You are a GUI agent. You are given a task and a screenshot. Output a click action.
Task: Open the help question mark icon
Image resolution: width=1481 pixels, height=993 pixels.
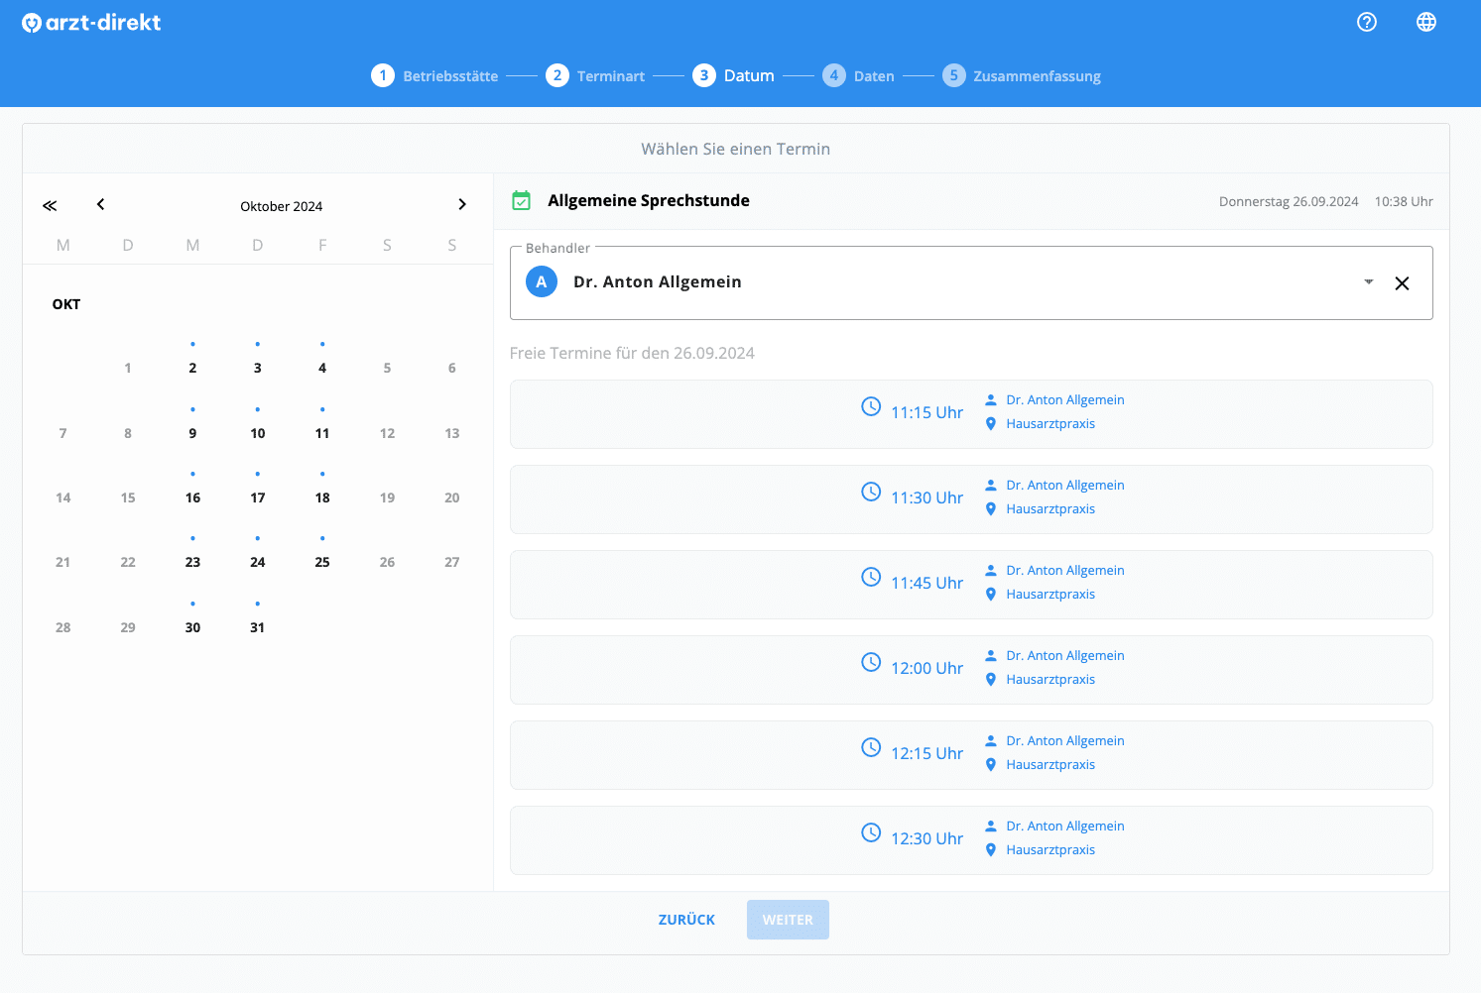pyautogui.click(x=1367, y=22)
